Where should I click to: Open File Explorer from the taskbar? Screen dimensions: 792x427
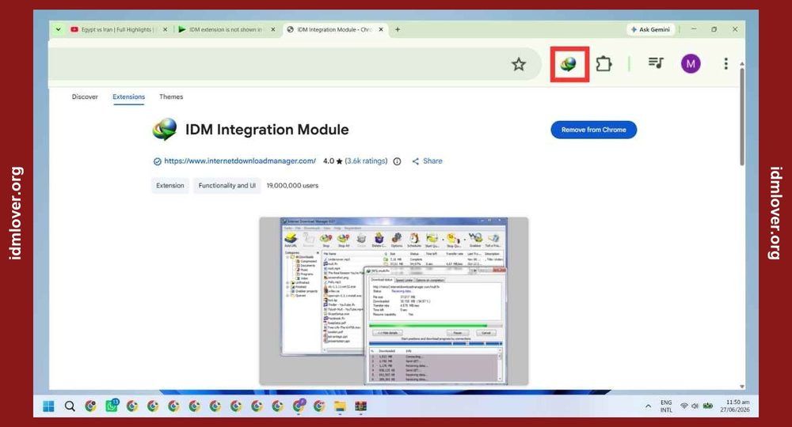point(340,406)
